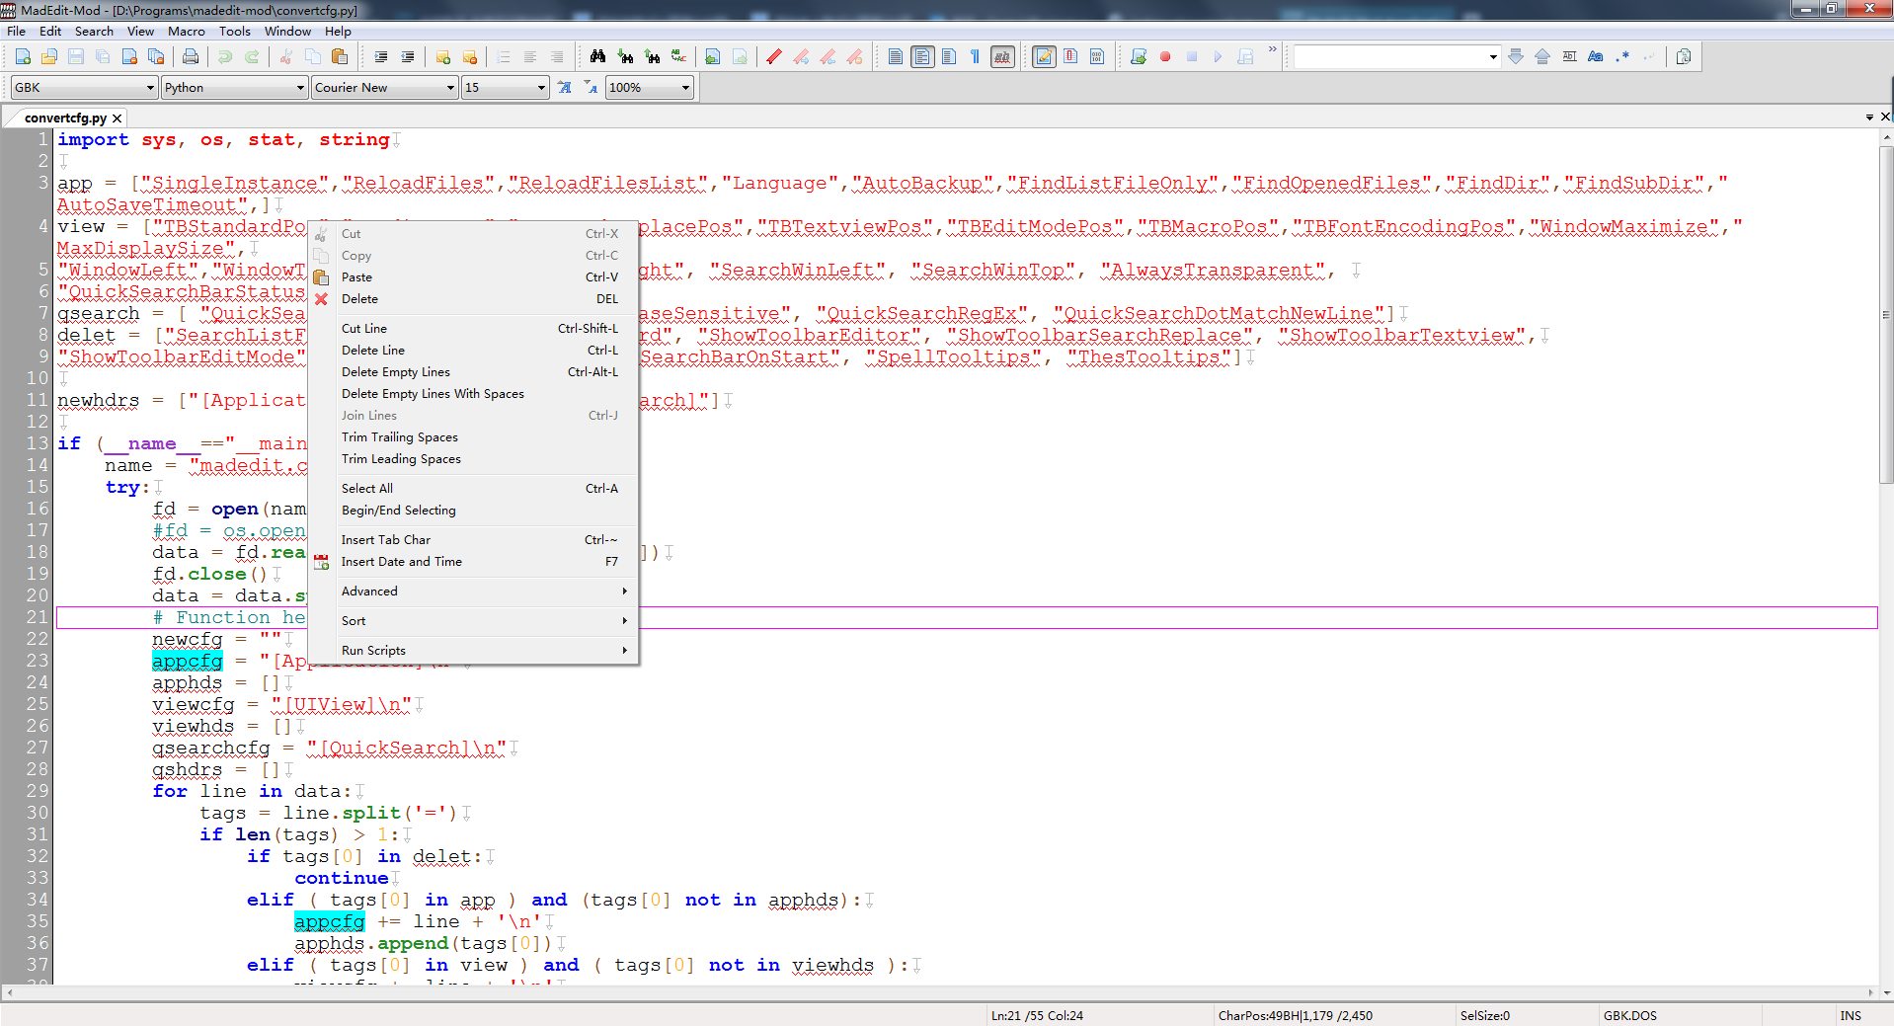The width and height of the screenshot is (1894, 1026).
Task: Toggle word wrap in the toolbar
Action: [x=921, y=56]
